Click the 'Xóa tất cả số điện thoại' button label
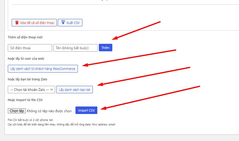Viewport: 239px width, 141px height. [x=37, y=23]
